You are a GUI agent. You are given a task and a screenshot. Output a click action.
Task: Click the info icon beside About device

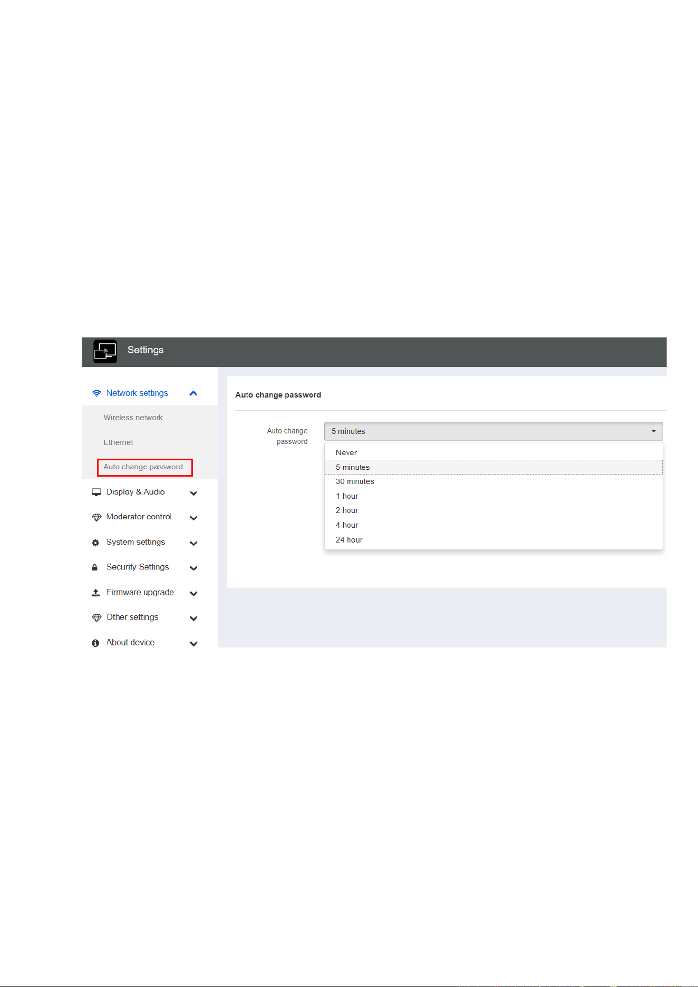[x=95, y=643]
